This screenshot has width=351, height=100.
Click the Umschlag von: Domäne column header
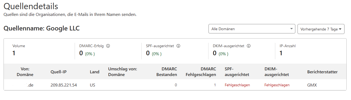pos(122,72)
